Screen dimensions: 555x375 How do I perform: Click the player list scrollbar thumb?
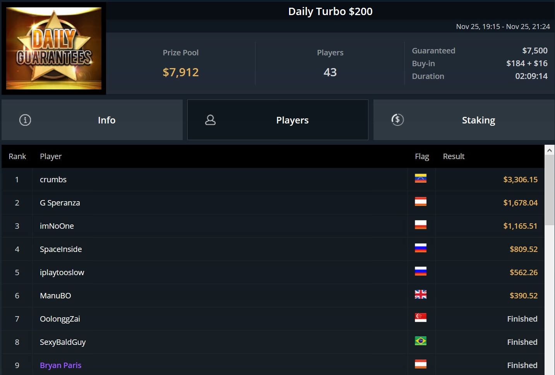pos(549,190)
